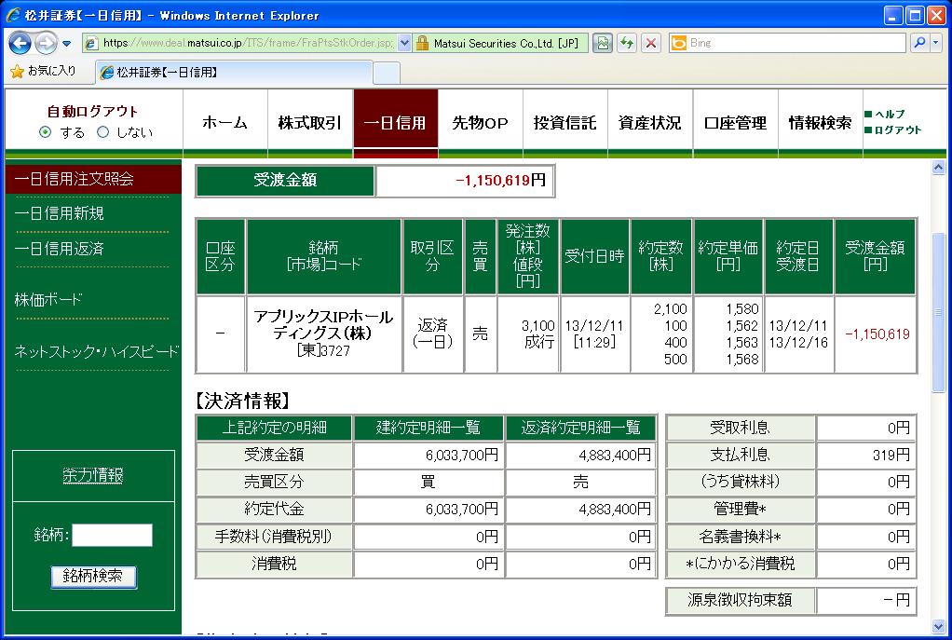Refresh the page with the green arrows icon
Viewport: 952px width, 640px height.
(627, 43)
